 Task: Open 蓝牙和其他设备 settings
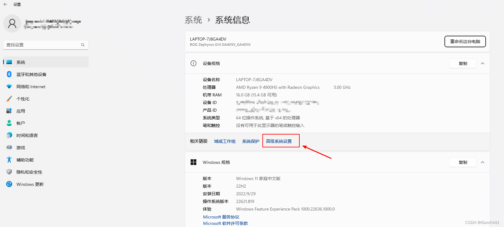[x=46, y=74]
